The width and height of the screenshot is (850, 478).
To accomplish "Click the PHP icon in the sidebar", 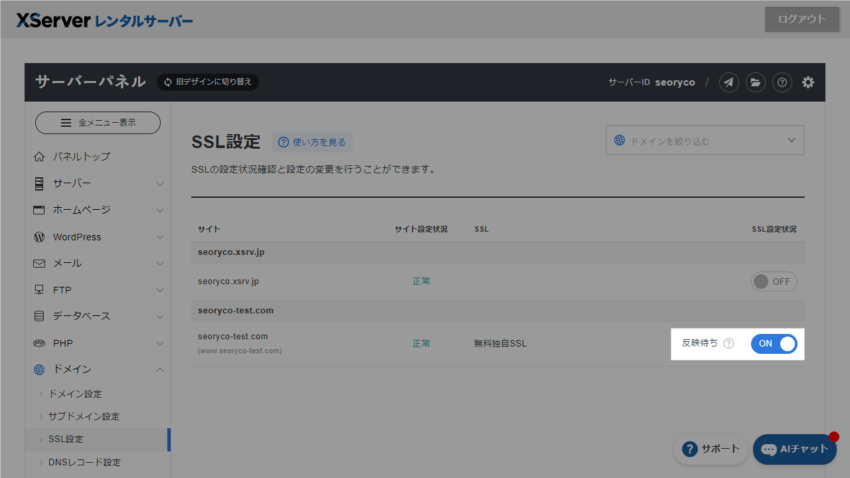I will pyautogui.click(x=39, y=343).
